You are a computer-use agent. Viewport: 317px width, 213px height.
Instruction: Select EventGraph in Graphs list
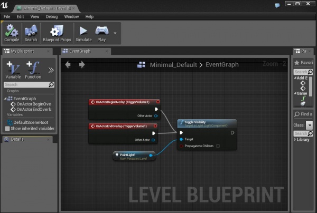pos(24,99)
